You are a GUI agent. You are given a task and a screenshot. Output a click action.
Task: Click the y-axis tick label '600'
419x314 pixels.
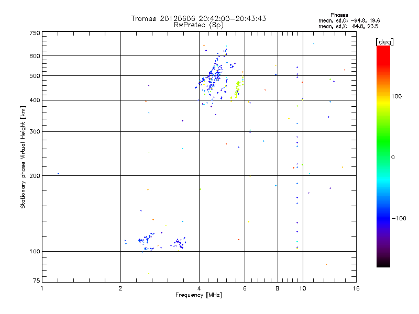tap(35, 56)
